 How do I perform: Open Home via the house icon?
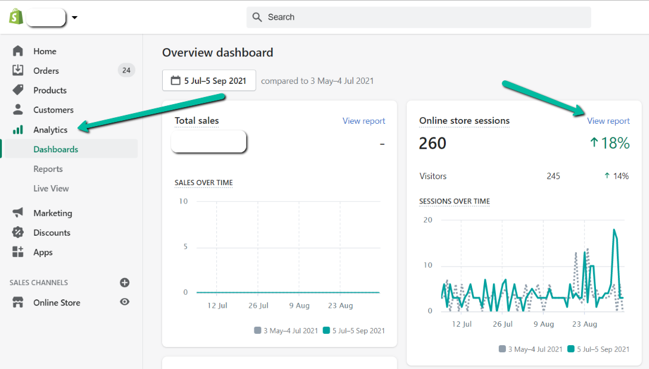[18, 51]
